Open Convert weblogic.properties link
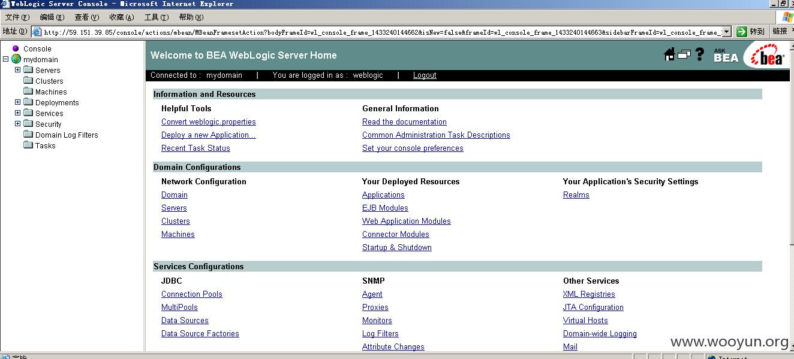The height and width of the screenshot is (359, 794). tap(208, 122)
